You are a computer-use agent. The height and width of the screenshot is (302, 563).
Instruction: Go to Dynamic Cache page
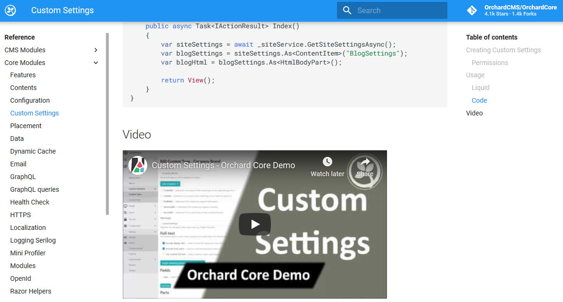click(x=33, y=151)
